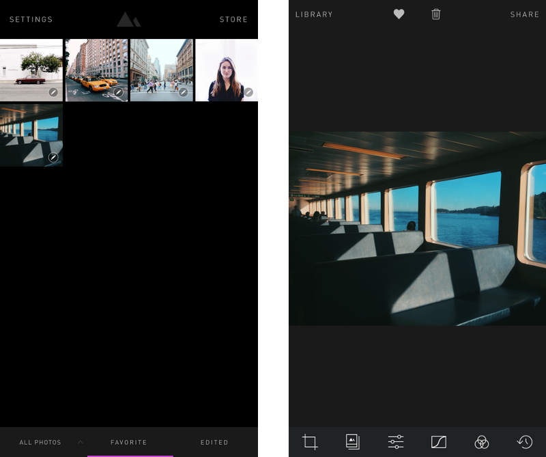Image resolution: width=546 pixels, height=457 pixels.
Task: Select the ferry interior thumbnail
Action: (x=31, y=135)
